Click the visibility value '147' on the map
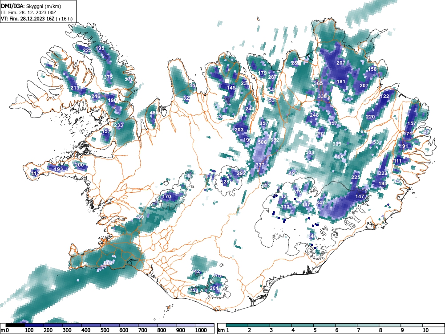This screenshot has width=445, height=334. pos(360,196)
